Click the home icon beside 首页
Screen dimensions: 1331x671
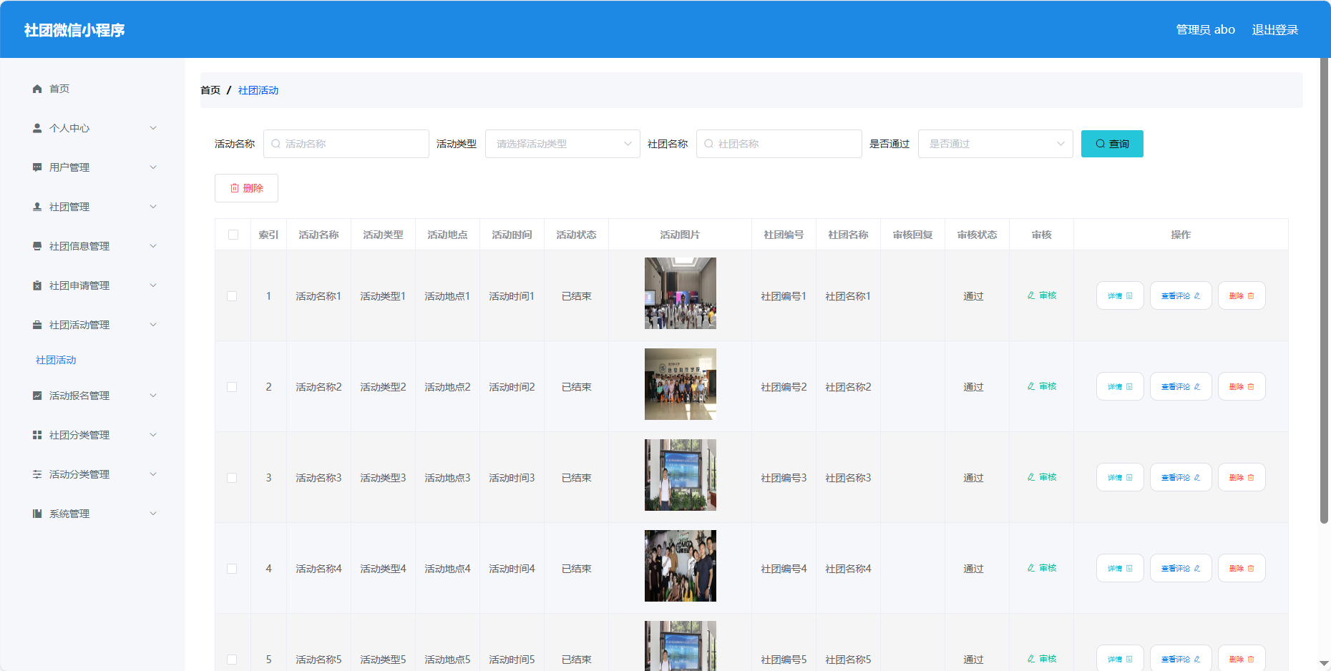click(37, 89)
